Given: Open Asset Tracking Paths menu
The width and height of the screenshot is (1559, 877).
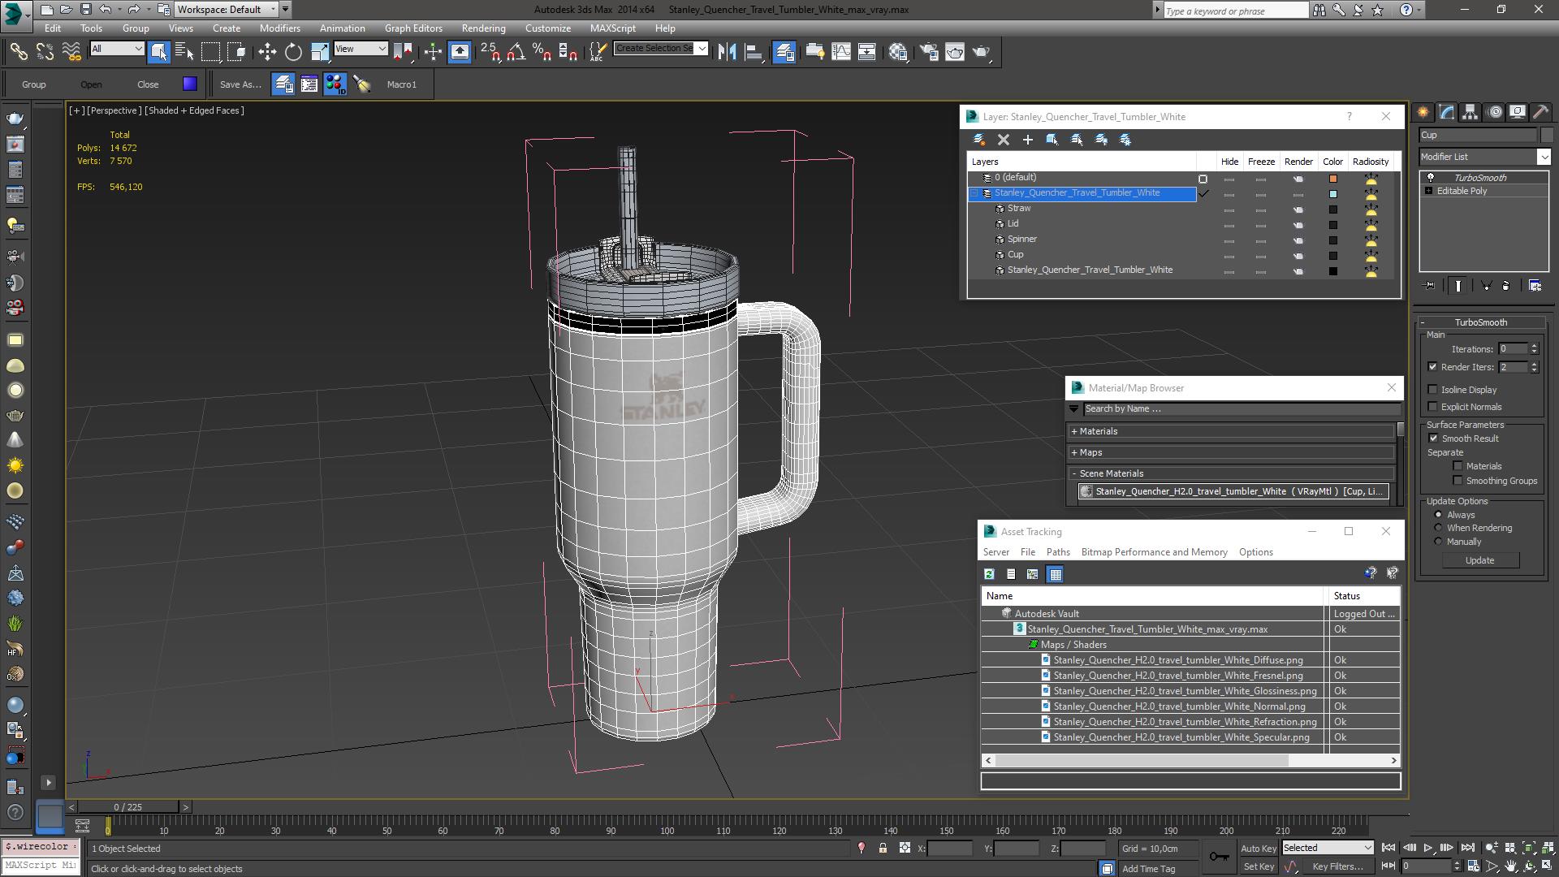Looking at the screenshot, I should [x=1058, y=552].
